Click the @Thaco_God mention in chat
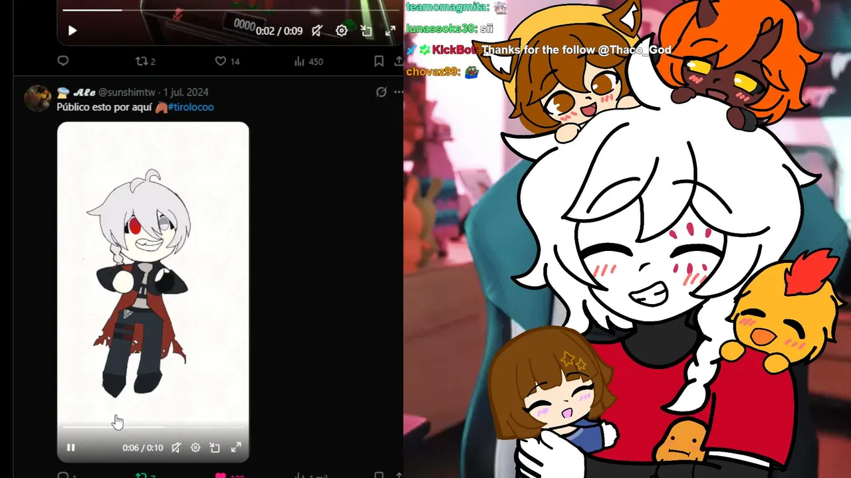The height and width of the screenshot is (478, 851). pos(634,50)
